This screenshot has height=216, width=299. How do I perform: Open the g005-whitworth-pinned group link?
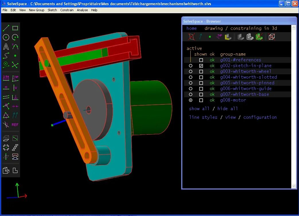[x=247, y=83]
